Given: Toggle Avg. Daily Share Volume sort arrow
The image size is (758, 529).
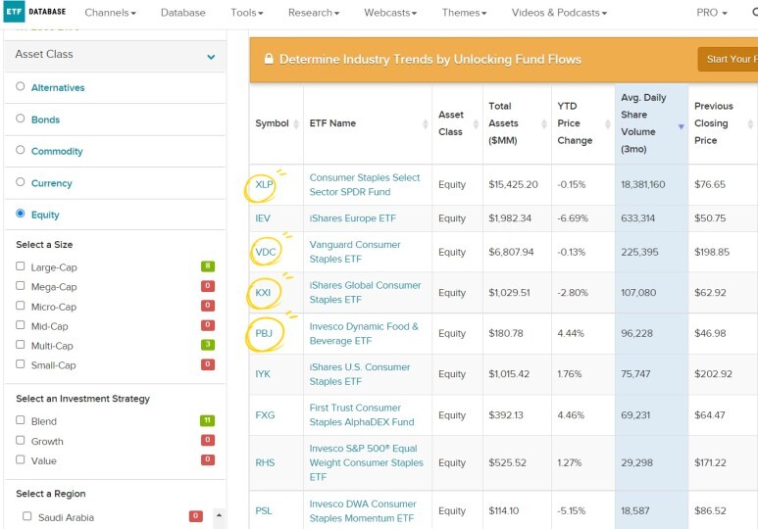Looking at the screenshot, I should click(x=682, y=126).
